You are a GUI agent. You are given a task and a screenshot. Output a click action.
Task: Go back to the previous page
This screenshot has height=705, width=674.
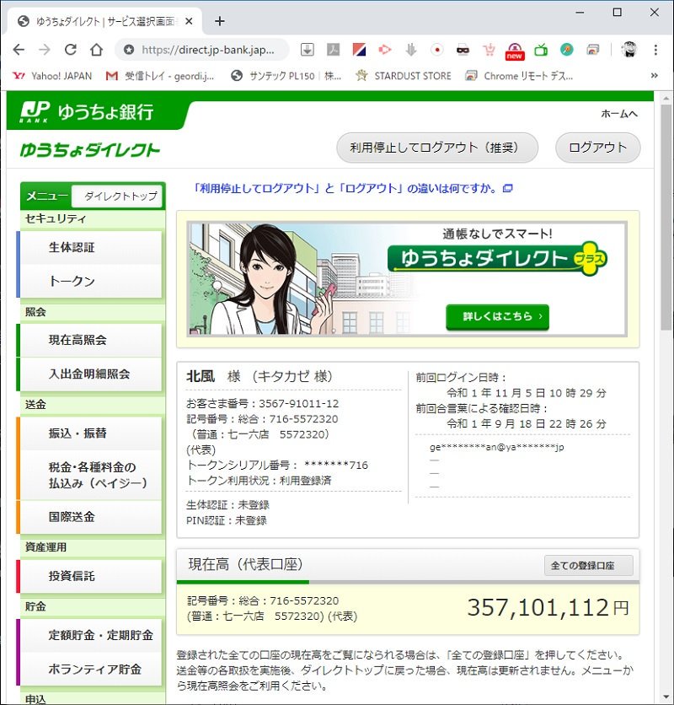coord(19,50)
